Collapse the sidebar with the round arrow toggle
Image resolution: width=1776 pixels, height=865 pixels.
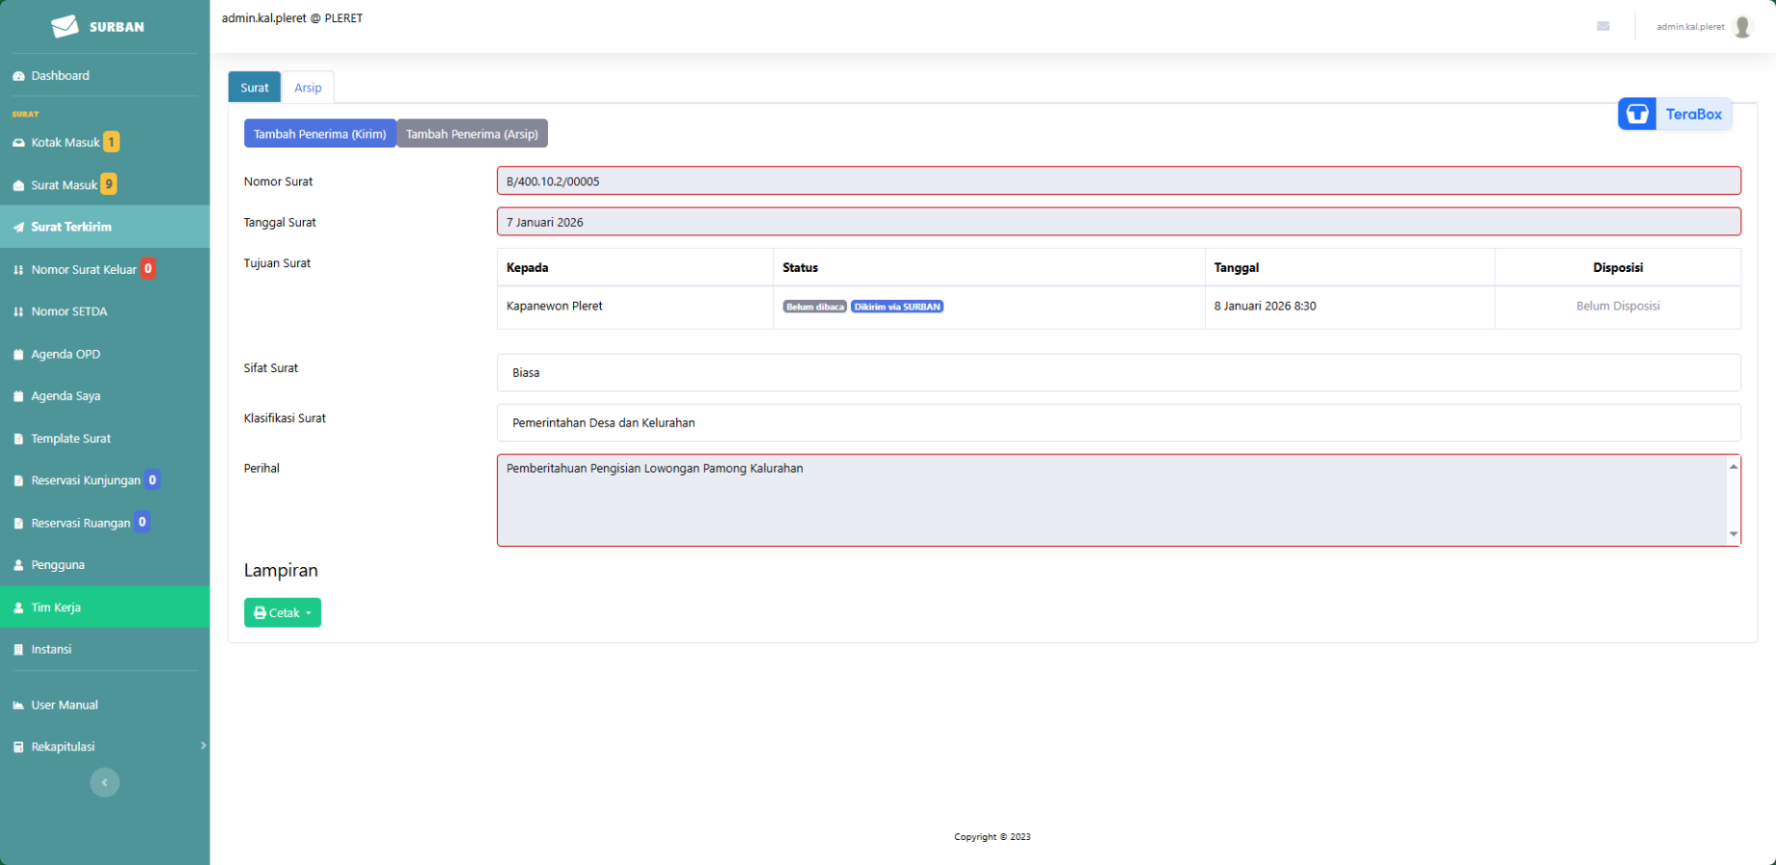click(x=105, y=782)
